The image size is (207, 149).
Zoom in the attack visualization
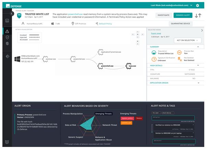[x=138, y=41]
